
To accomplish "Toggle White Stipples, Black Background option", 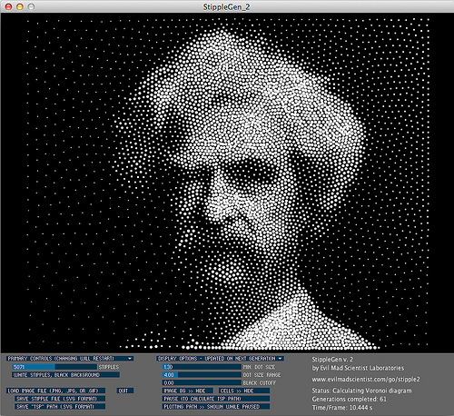I will pyautogui.click(x=65, y=375).
